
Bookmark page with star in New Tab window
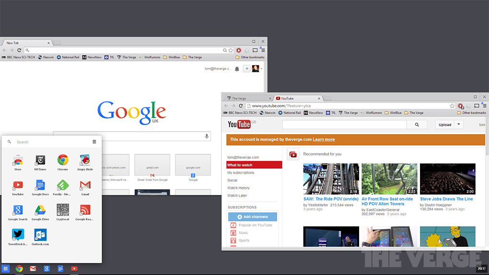[x=231, y=50]
